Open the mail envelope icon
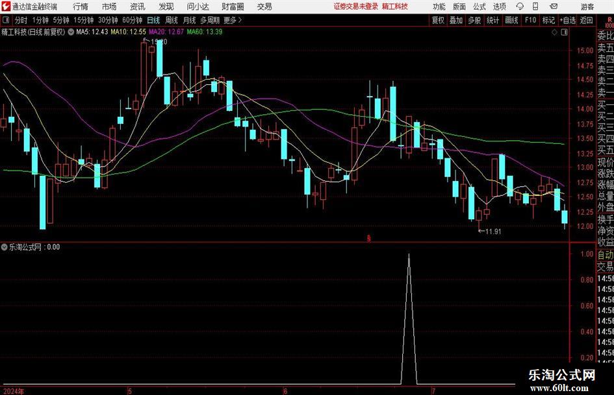 554,6
